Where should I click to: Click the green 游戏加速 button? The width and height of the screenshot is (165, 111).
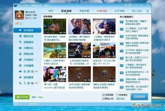(22, 97)
